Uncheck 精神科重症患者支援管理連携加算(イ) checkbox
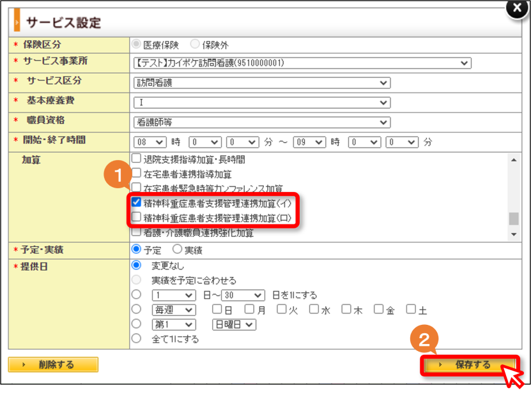 pos(136,202)
